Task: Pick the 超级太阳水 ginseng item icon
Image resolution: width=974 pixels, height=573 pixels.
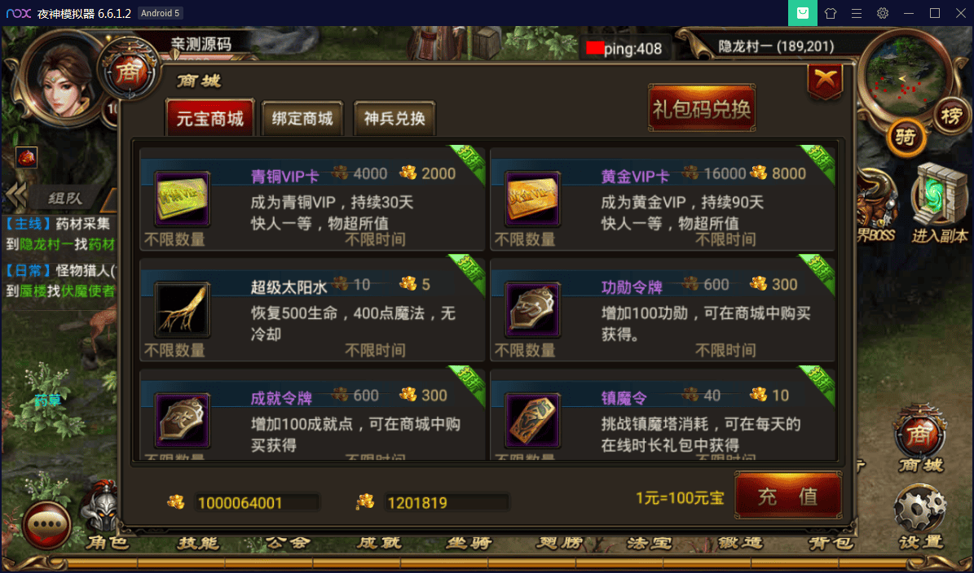Action: tap(182, 309)
